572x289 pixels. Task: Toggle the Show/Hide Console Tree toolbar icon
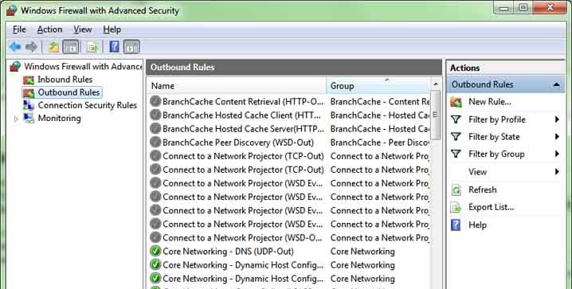(70, 47)
